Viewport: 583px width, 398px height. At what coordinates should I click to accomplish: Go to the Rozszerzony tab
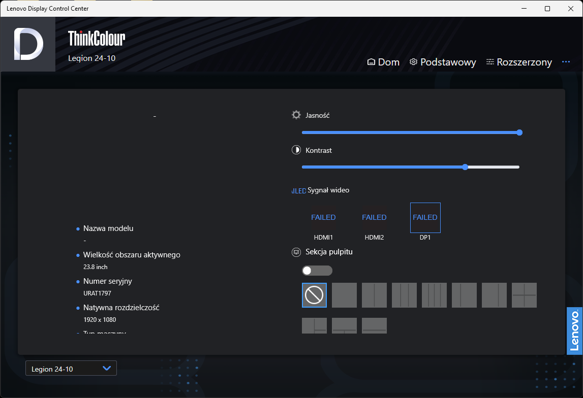(519, 62)
